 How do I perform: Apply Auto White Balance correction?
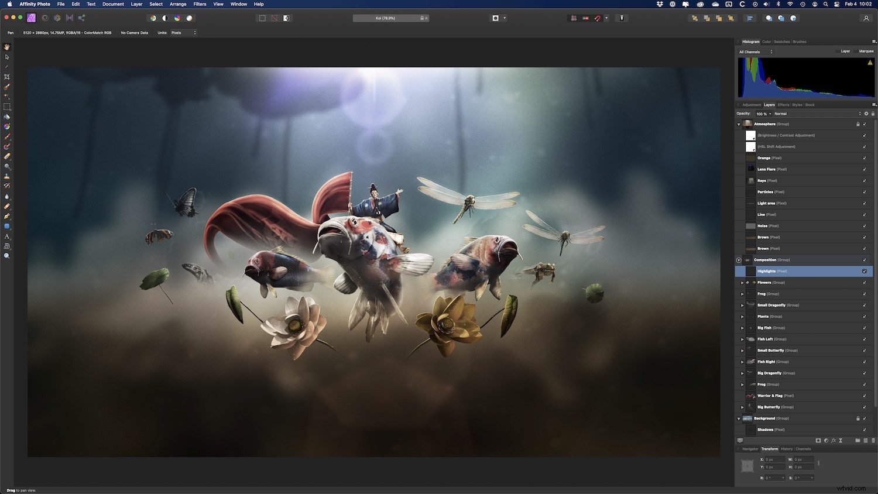point(188,18)
